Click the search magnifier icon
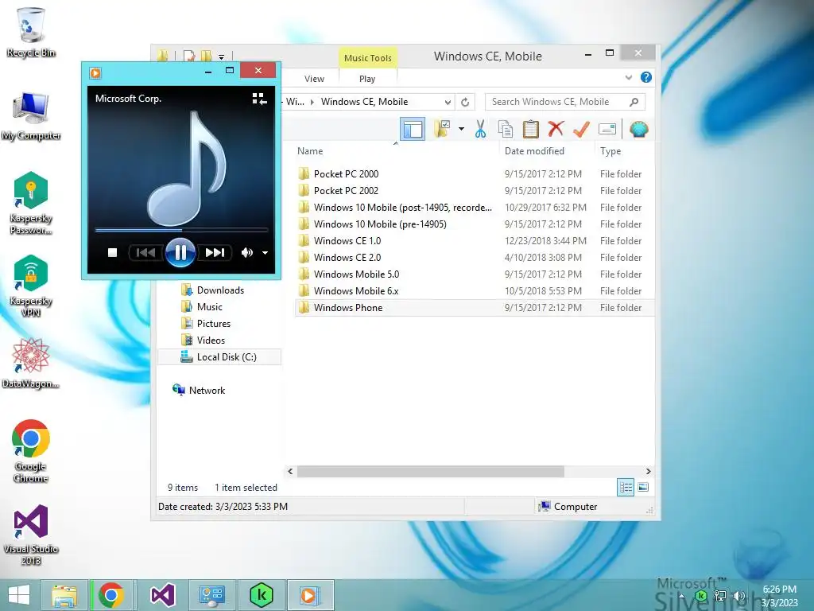 coord(634,102)
